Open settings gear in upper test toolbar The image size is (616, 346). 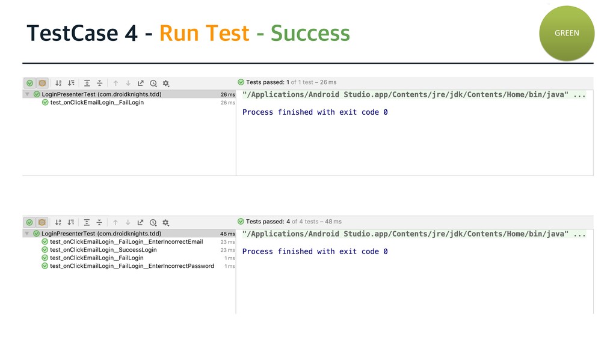tap(166, 83)
